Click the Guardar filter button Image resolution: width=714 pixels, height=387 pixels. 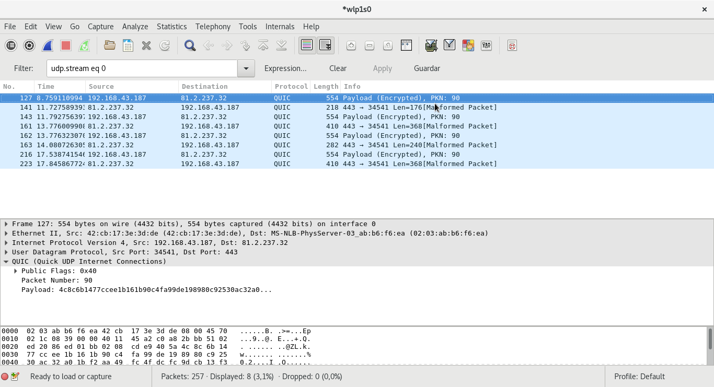point(427,68)
